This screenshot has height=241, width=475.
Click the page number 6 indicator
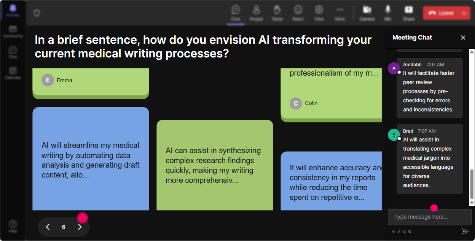point(64,227)
